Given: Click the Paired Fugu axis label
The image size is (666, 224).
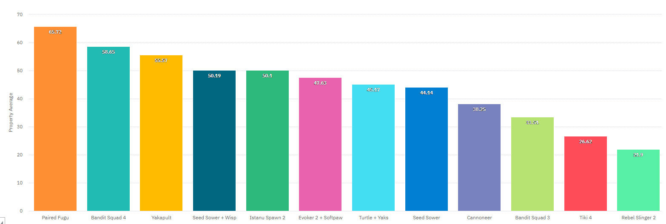Looking at the screenshot, I should 55,218.
